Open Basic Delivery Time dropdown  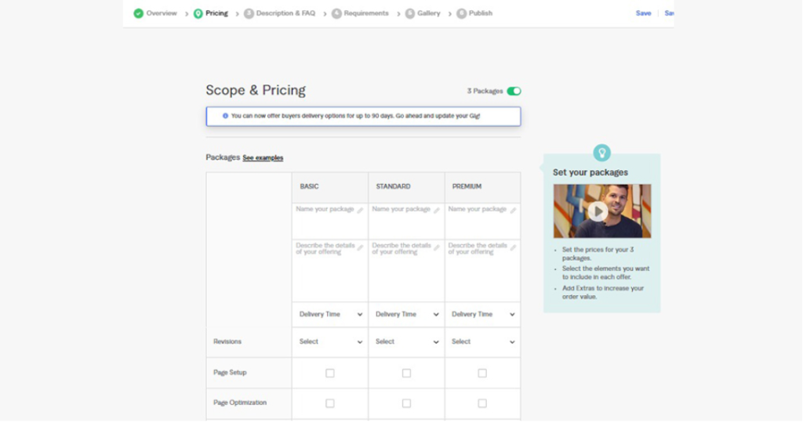(330, 315)
